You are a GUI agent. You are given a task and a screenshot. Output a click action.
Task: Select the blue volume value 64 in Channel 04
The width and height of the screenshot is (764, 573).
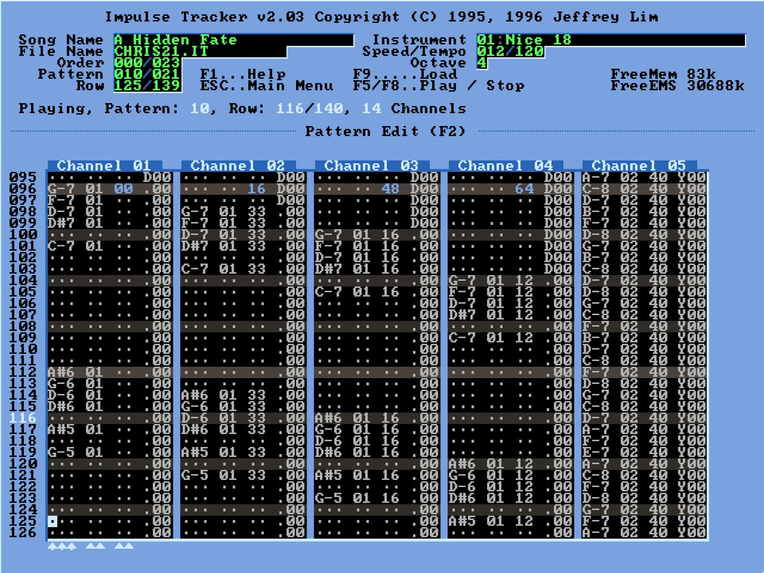525,189
